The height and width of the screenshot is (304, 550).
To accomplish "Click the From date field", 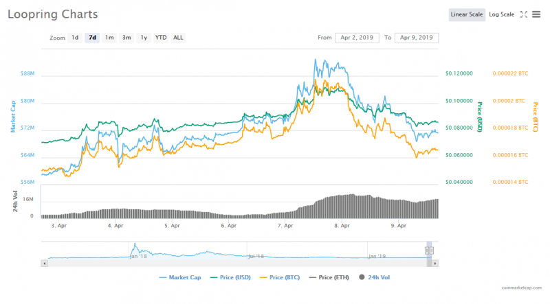I will [356, 38].
